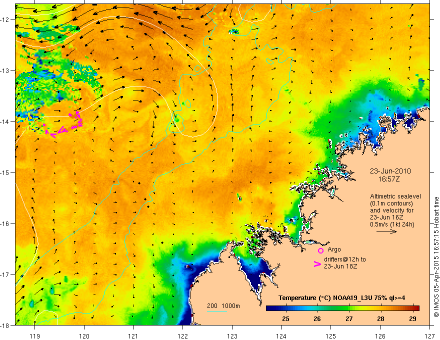The image size is (440, 340).
Task: Click longitude axis label 121
Action: click(x=133, y=336)
